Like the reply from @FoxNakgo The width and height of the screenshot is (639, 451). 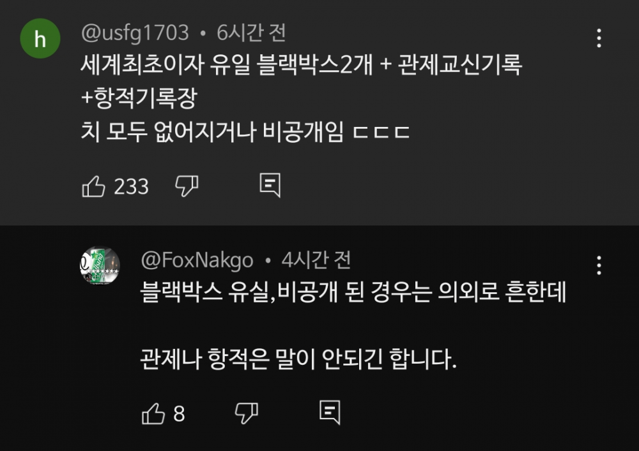click(153, 414)
